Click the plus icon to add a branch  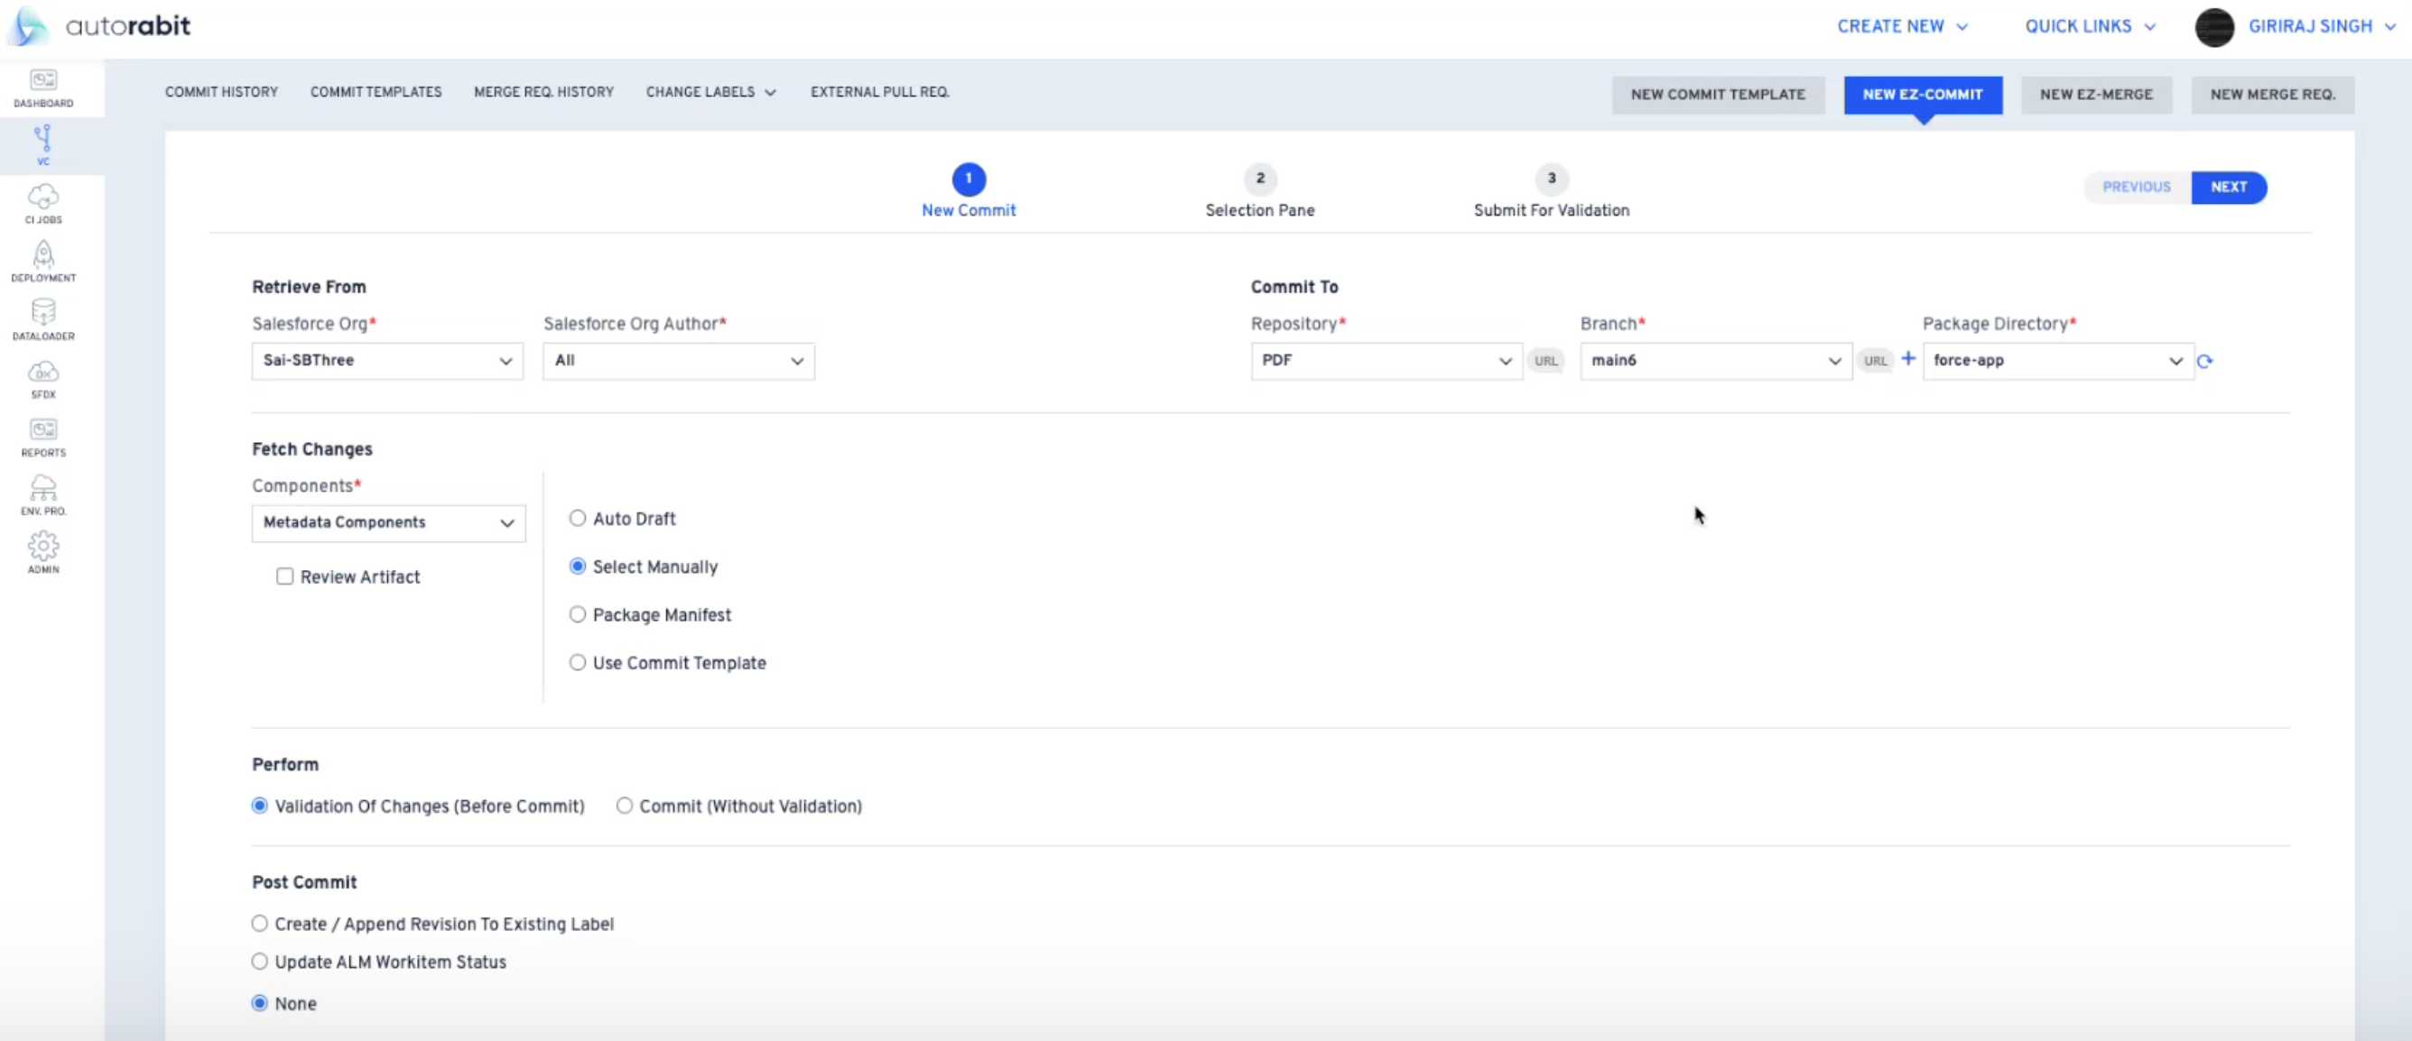[1908, 358]
